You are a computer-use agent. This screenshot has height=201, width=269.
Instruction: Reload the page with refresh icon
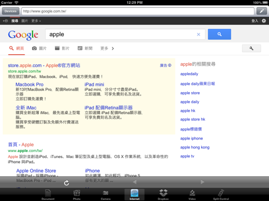67,183
